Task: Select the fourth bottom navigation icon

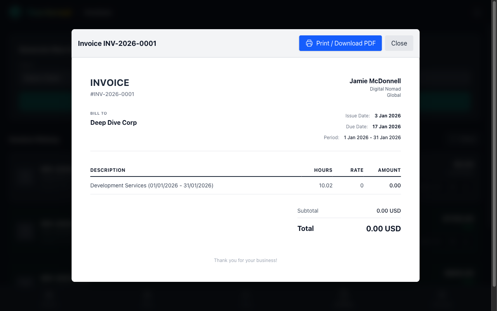Action: [344, 296]
